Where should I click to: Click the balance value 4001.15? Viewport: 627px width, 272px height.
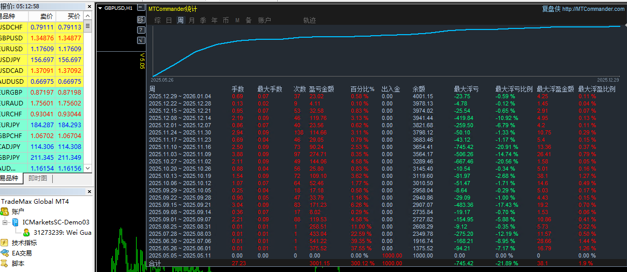tap(423, 96)
